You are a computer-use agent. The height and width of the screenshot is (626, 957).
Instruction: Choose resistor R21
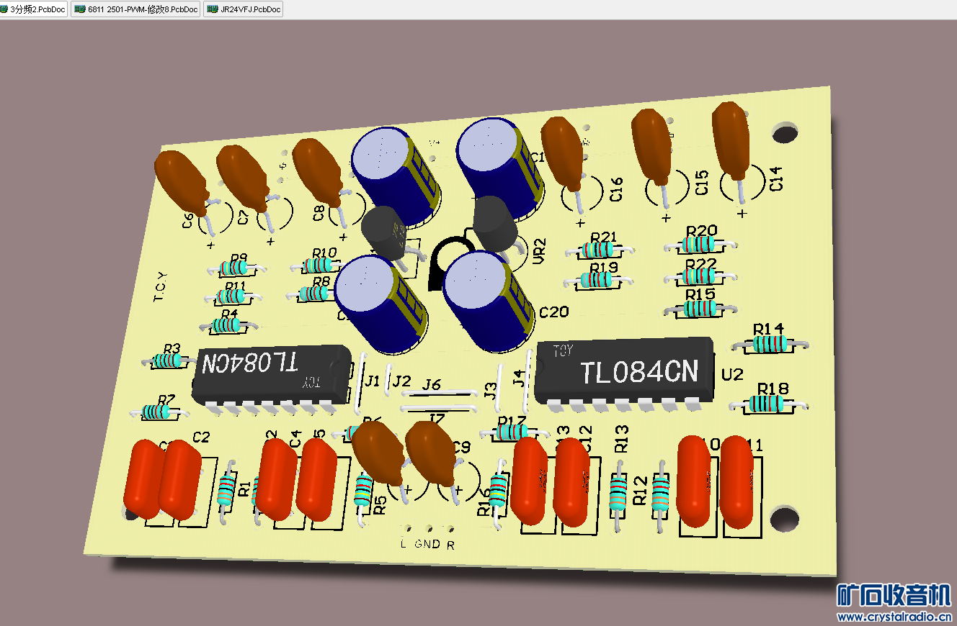pyautogui.click(x=600, y=250)
